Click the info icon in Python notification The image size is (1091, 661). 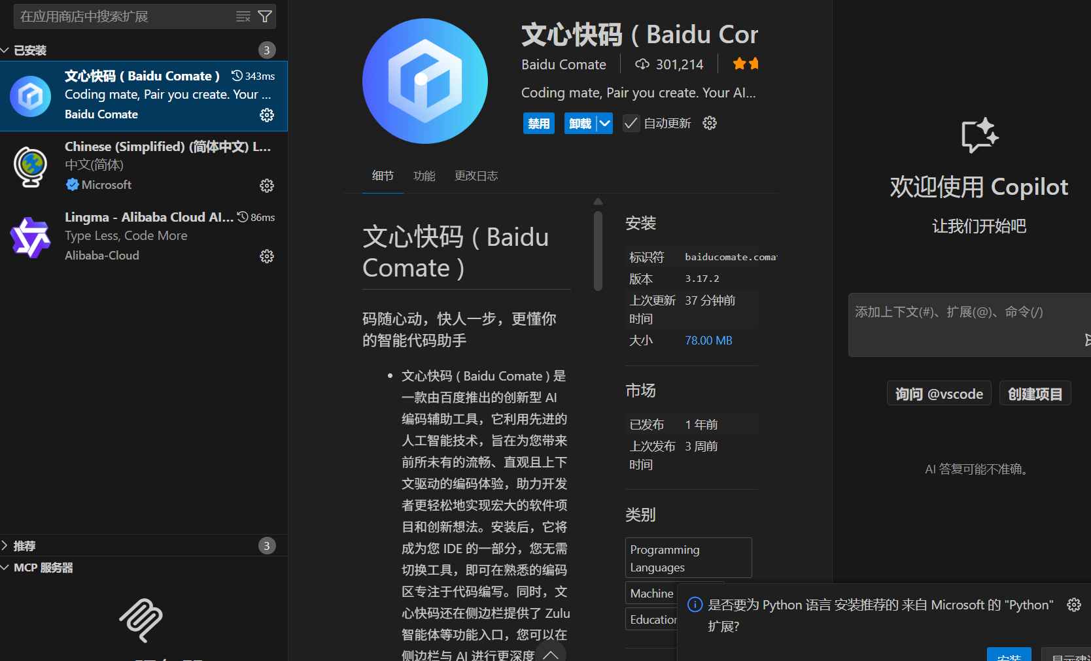click(x=695, y=605)
